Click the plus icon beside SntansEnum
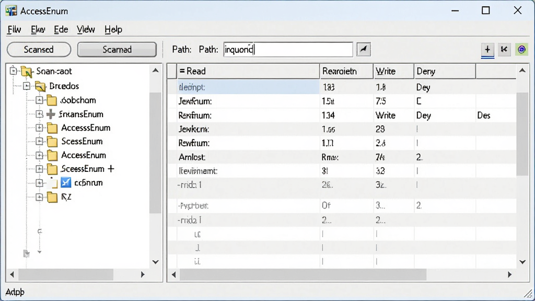 51,114
